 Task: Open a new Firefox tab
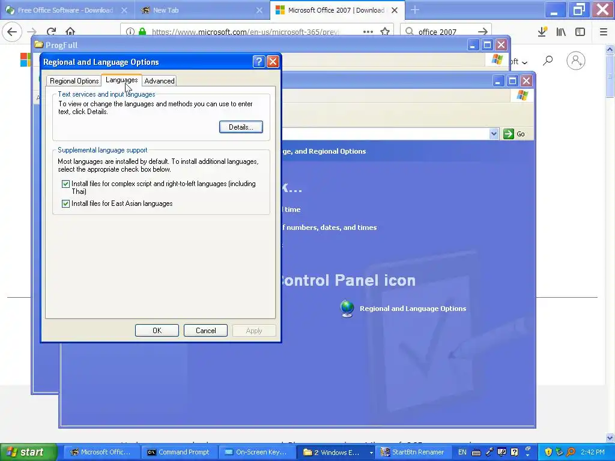coord(414,10)
